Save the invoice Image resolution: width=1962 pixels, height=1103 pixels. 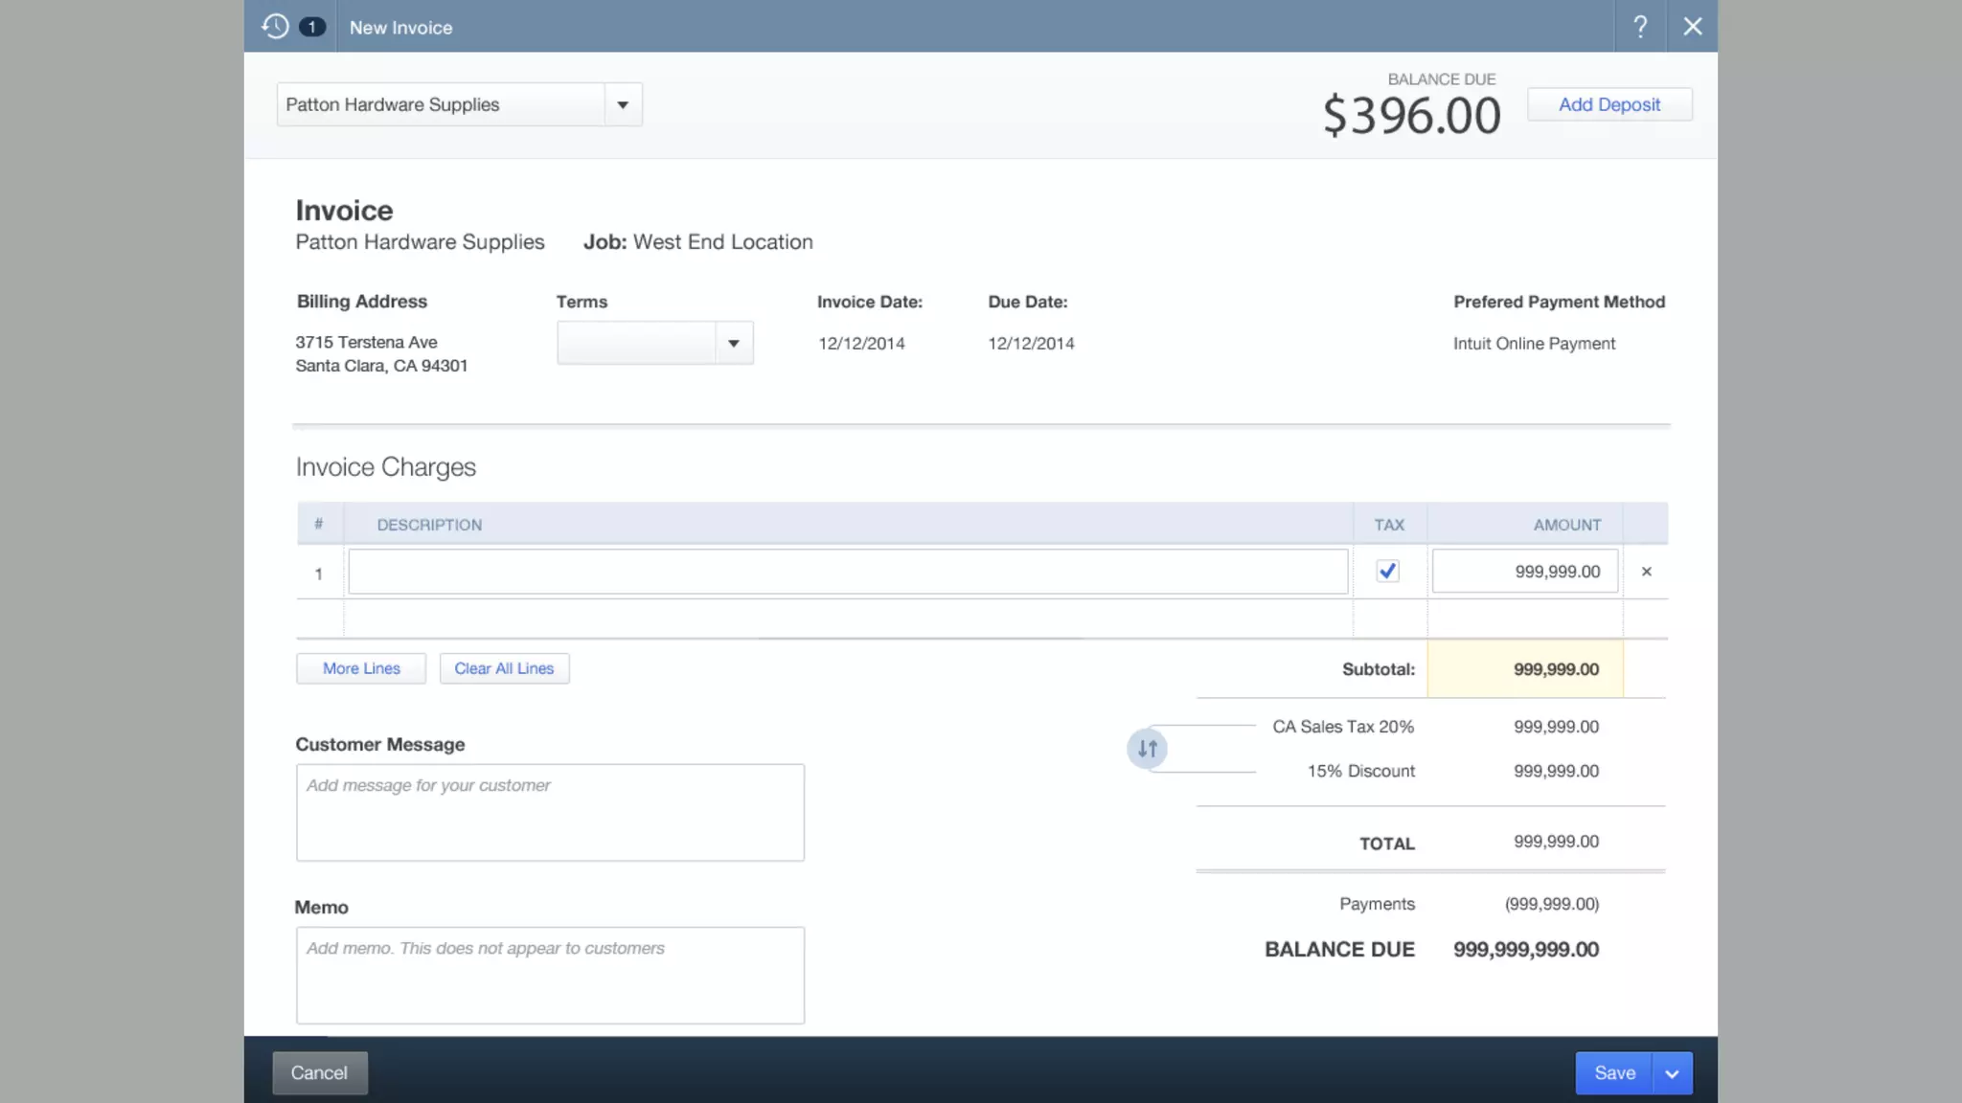(1614, 1073)
